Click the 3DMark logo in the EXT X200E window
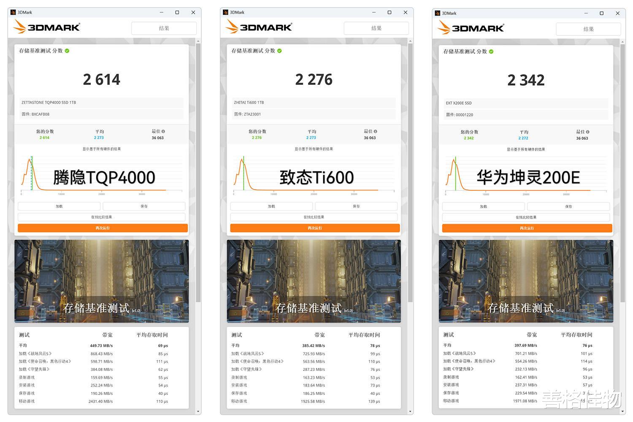This screenshot has width=633, height=422. pyautogui.click(x=471, y=28)
